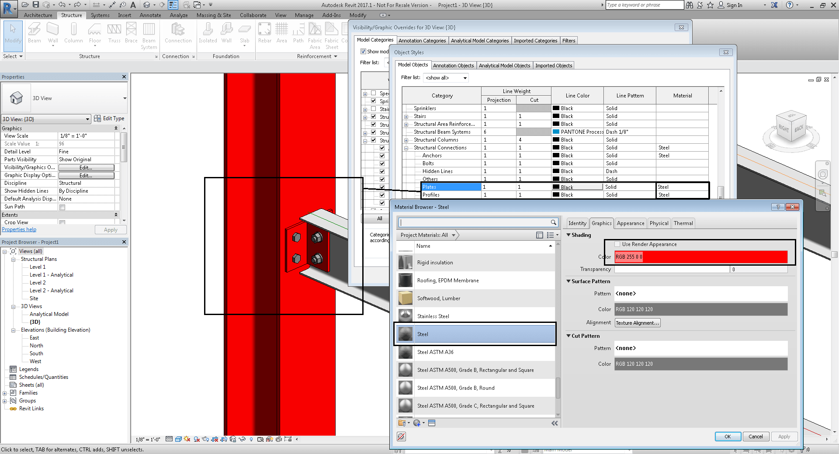
Task: Click the add material icon in Material Browser footer
Action: coord(417,423)
